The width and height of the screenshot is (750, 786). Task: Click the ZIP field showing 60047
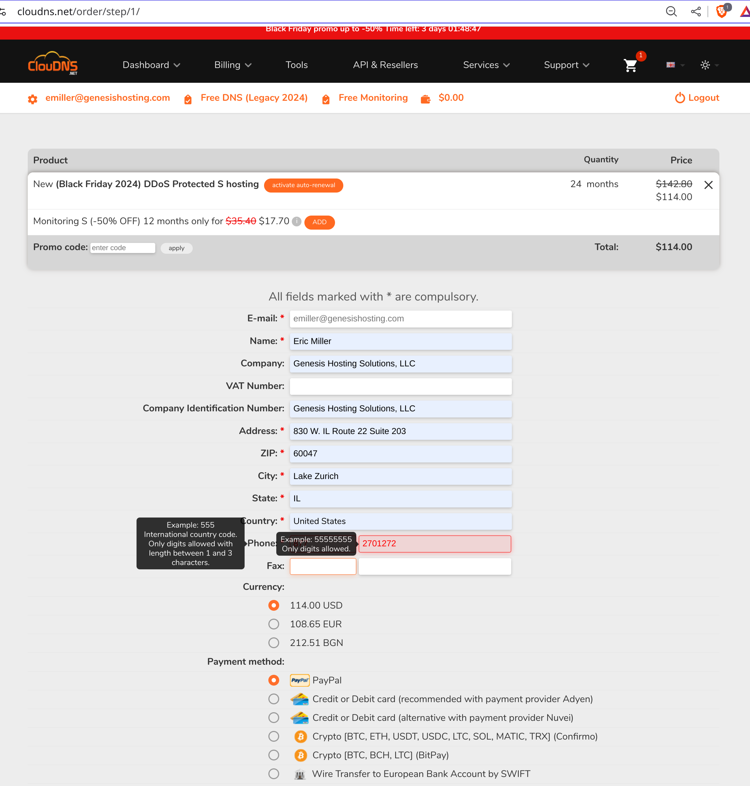click(x=401, y=454)
